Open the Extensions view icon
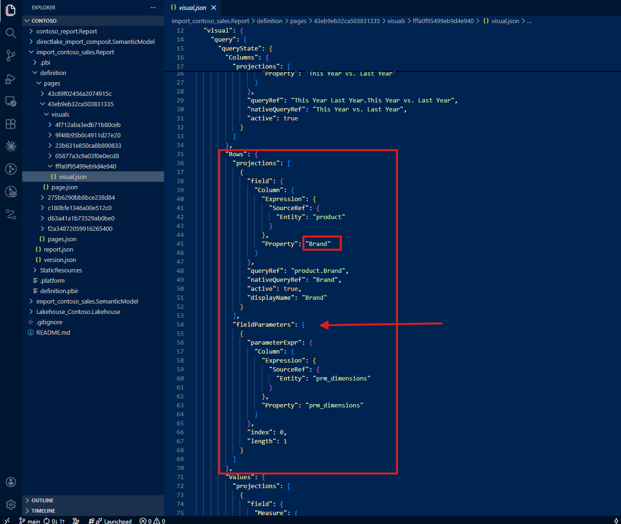 point(10,124)
